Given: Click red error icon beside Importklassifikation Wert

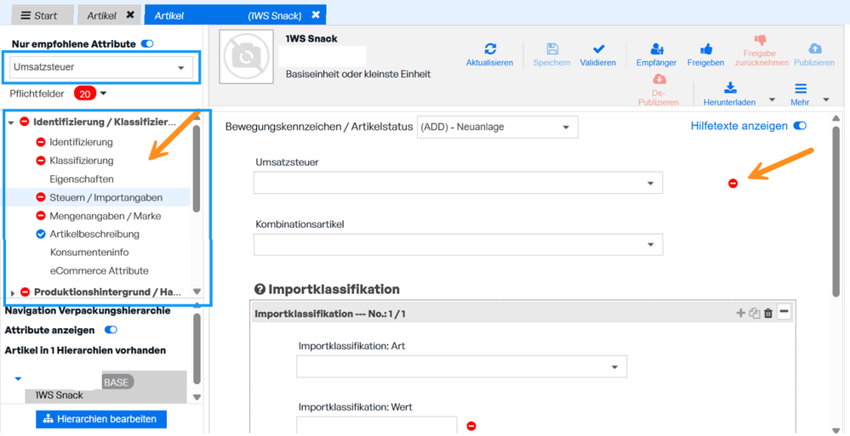Looking at the screenshot, I should pyautogui.click(x=471, y=427).
